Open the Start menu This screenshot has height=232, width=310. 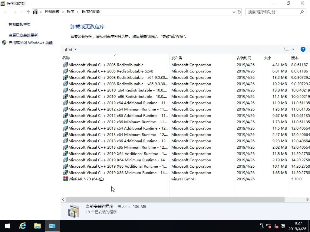[7, 226]
